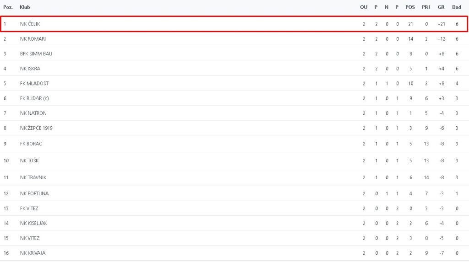Screen dimensions: 469x262
Task: Select the NK ŽEPČE 1919 club
Action: 36,128
